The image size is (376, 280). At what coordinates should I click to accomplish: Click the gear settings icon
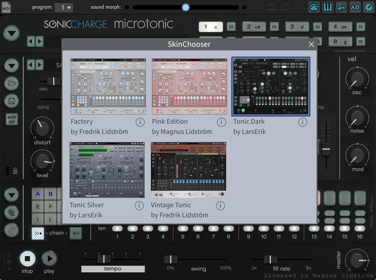[x=368, y=7]
